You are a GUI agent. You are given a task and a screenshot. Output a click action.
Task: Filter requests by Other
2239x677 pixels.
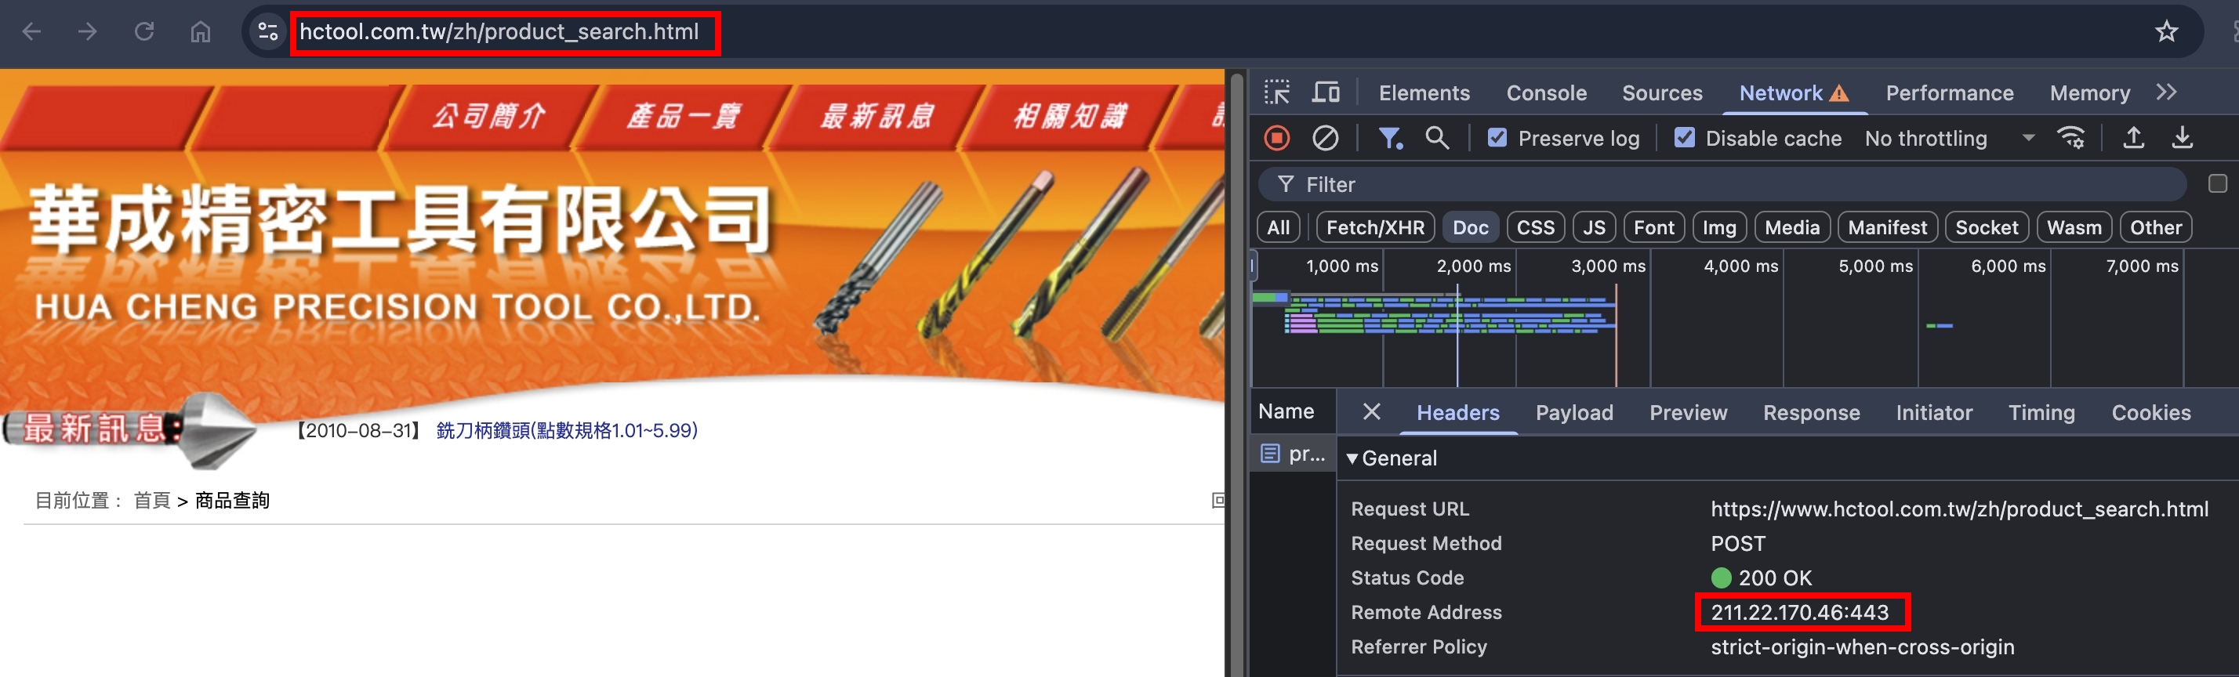[x=2156, y=228]
